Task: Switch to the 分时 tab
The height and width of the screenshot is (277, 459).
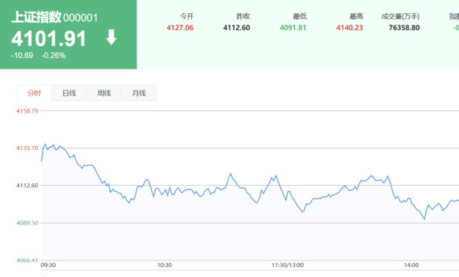Action: 34,93
